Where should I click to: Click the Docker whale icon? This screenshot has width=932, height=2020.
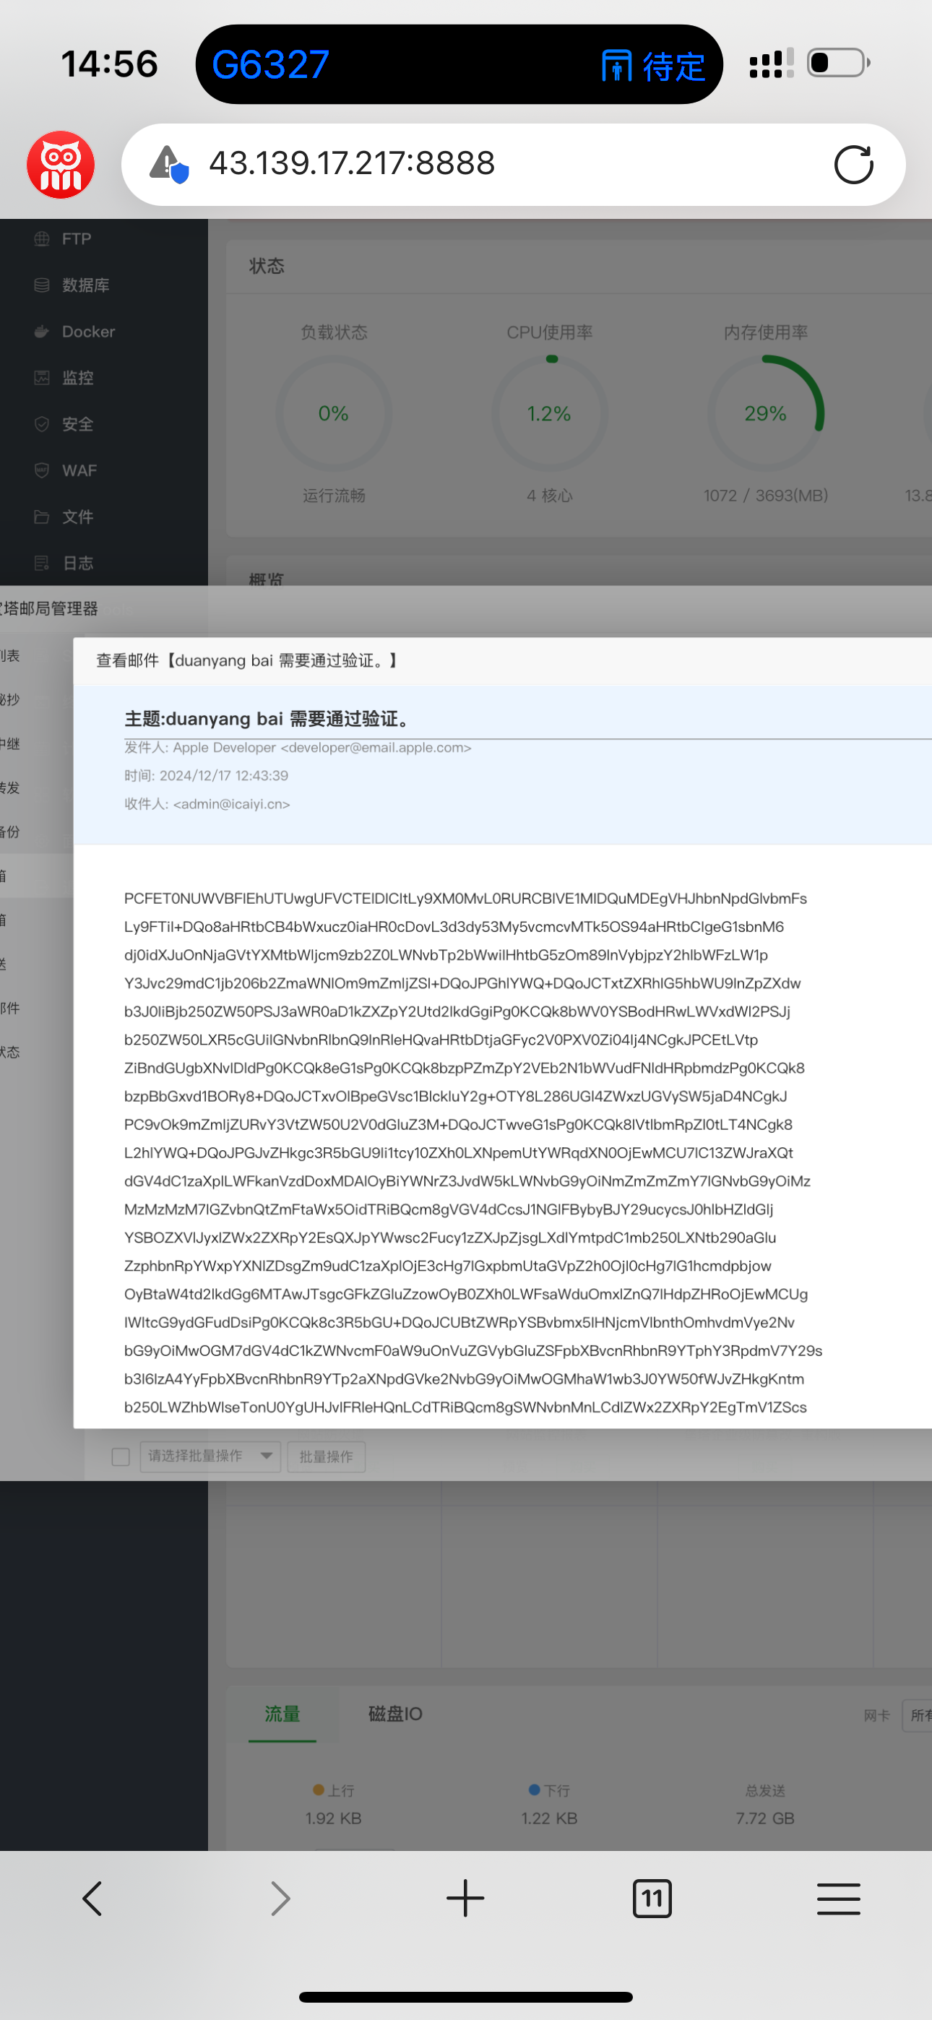[x=42, y=332]
